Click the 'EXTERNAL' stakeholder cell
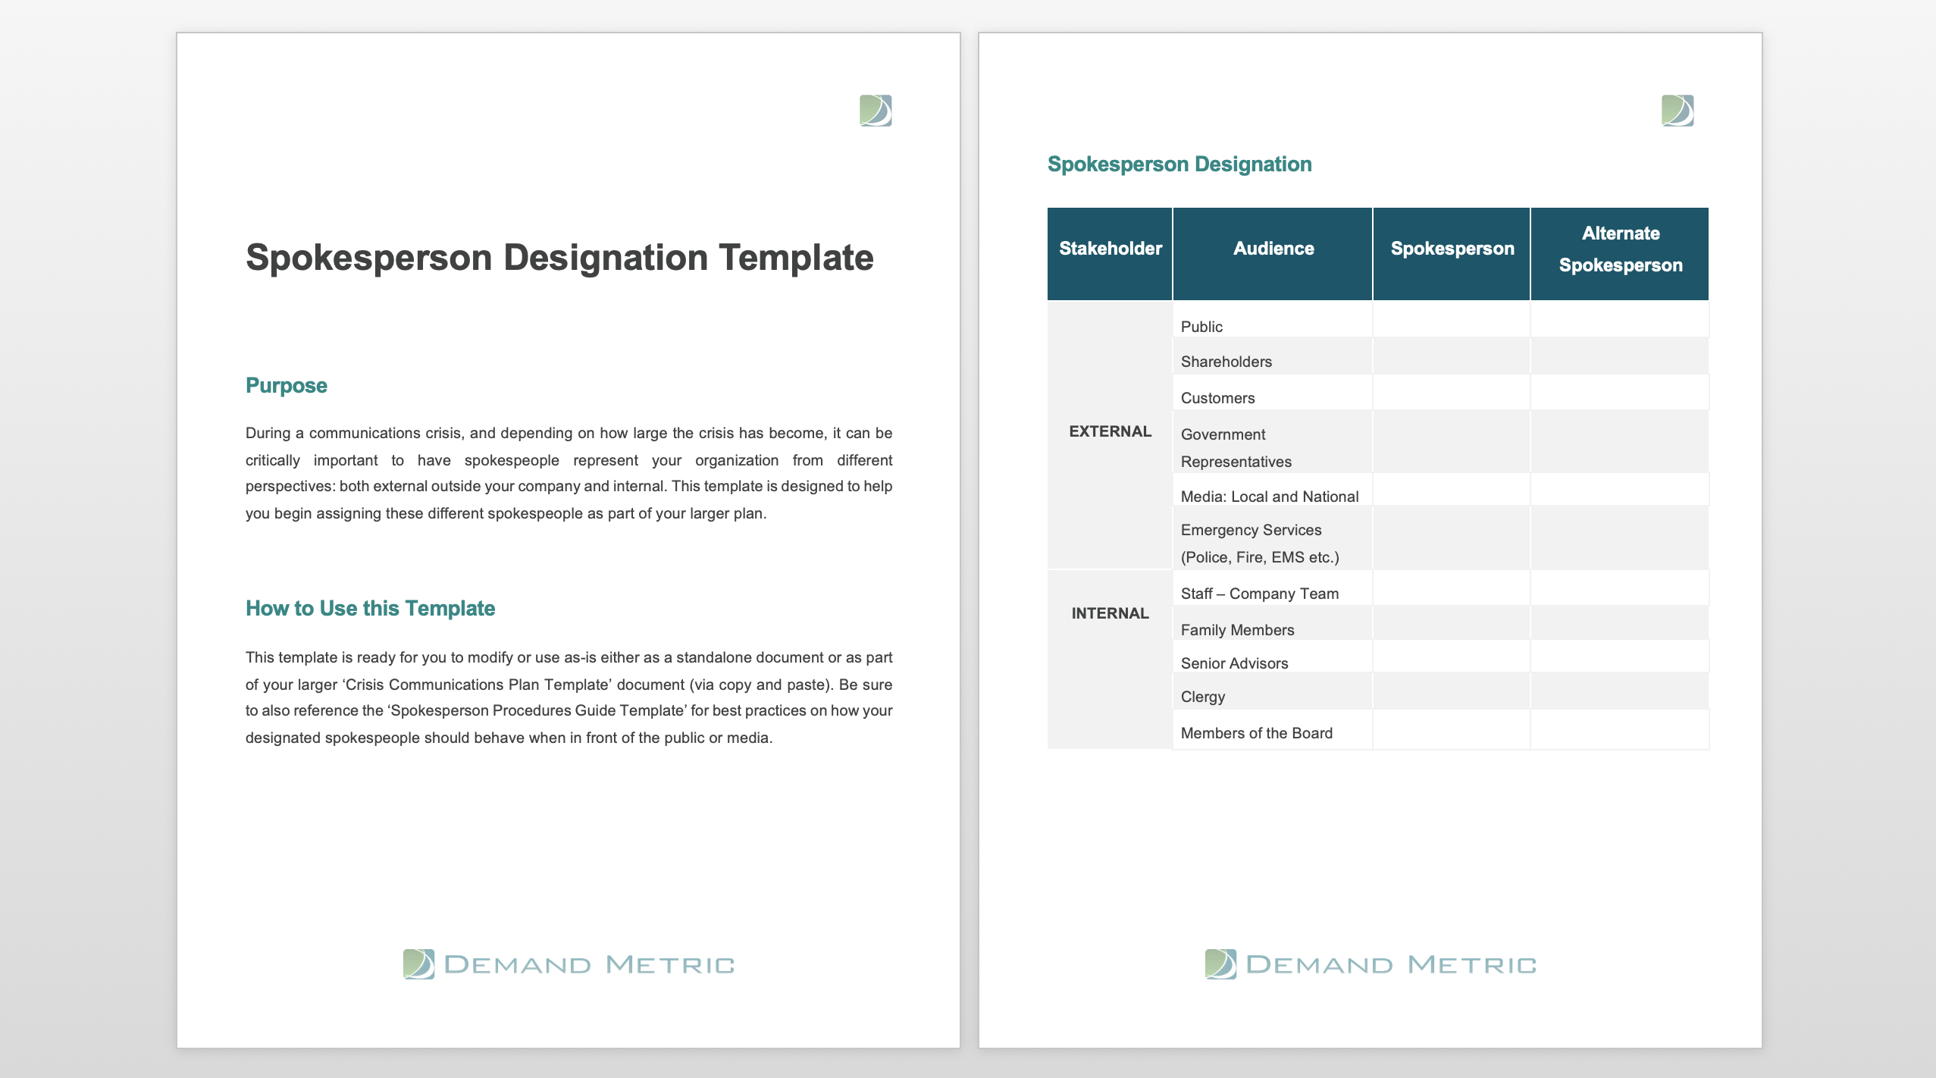The width and height of the screenshot is (1936, 1078). click(1110, 434)
